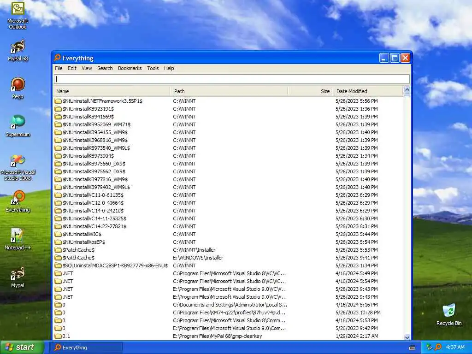Click the safely remove hardware tray icon

(429, 348)
